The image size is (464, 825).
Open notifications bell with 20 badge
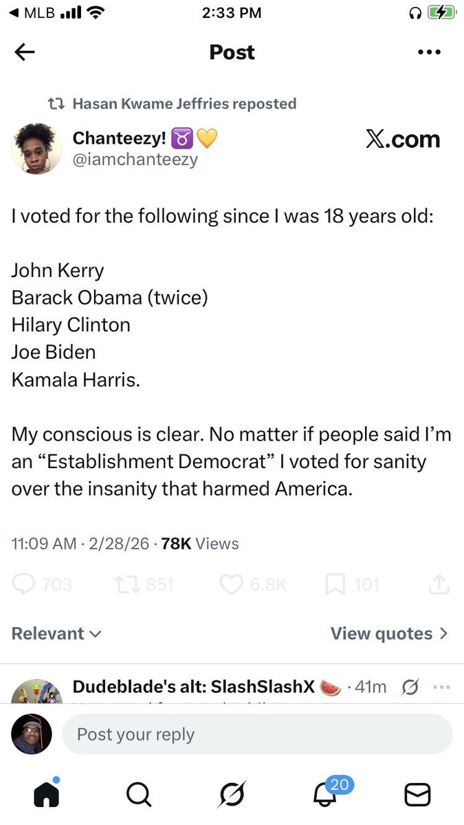(325, 794)
